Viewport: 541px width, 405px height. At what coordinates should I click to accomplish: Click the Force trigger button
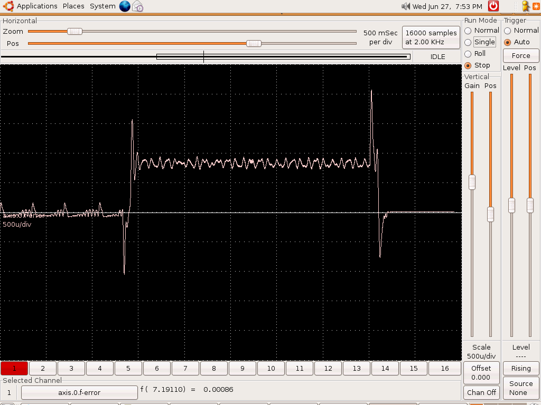[521, 55]
